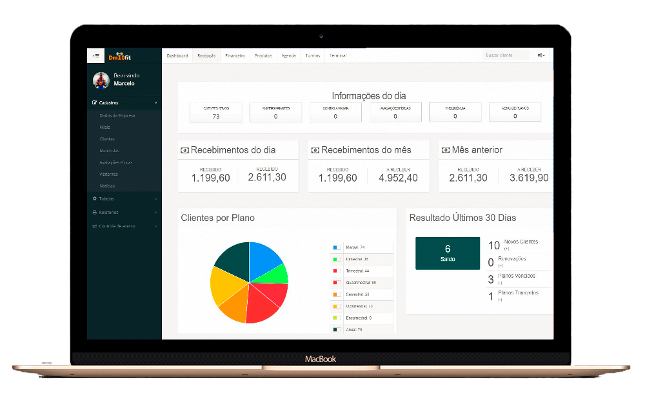
Task: Click the 4.952,40 A Receber value
Action: [398, 178]
